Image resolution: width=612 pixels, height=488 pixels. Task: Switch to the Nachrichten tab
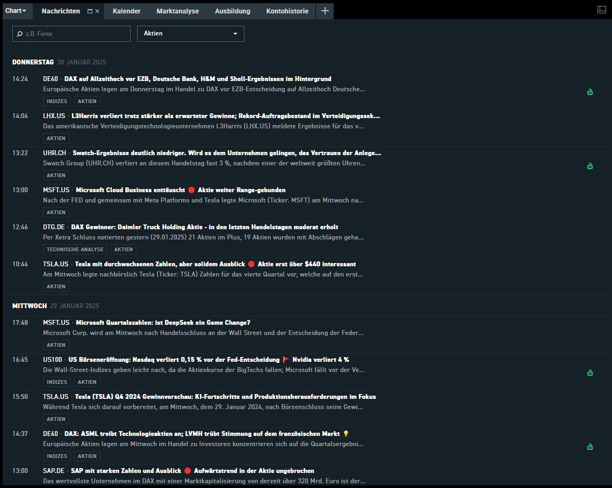61,11
